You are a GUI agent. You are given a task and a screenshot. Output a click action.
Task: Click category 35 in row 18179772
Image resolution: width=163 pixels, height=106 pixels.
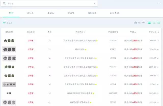point(49,93)
